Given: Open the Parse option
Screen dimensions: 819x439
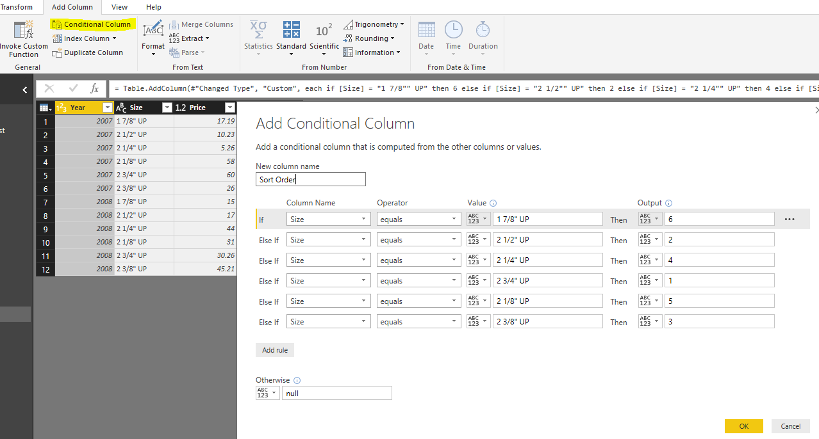Looking at the screenshot, I should click(187, 52).
